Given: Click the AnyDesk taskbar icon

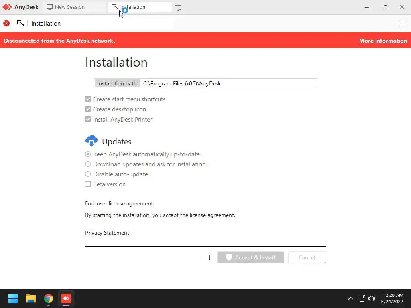Looking at the screenshot, I should [66, 298].
